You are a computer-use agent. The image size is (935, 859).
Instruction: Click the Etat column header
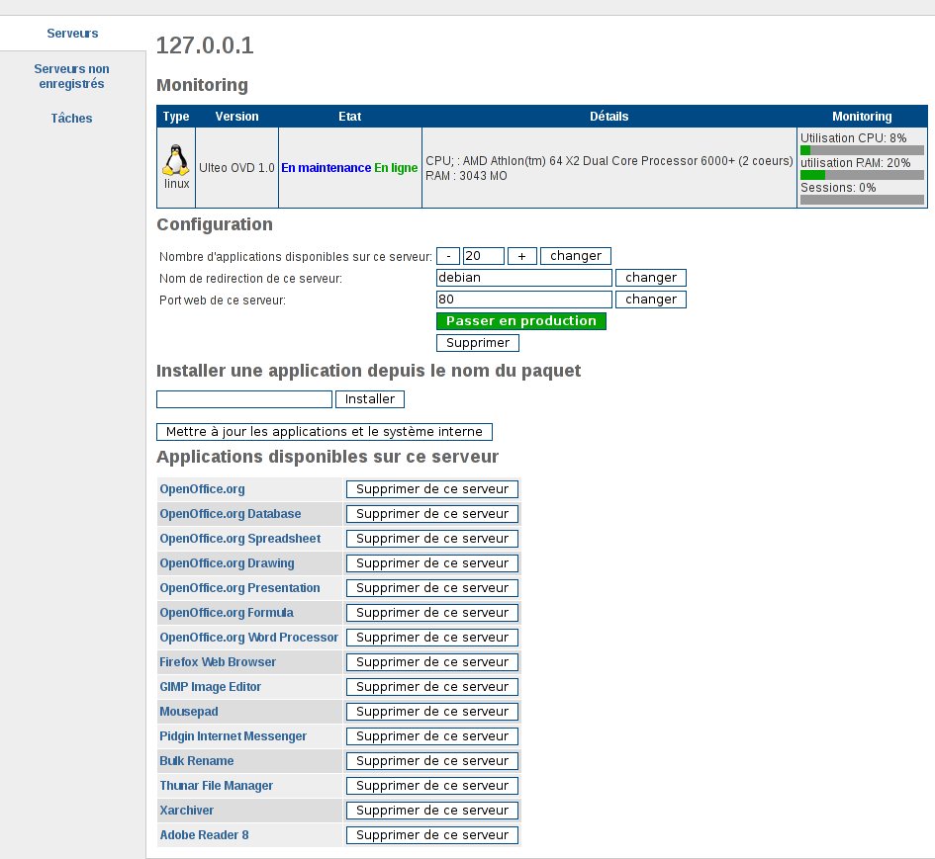coord(350,117)
